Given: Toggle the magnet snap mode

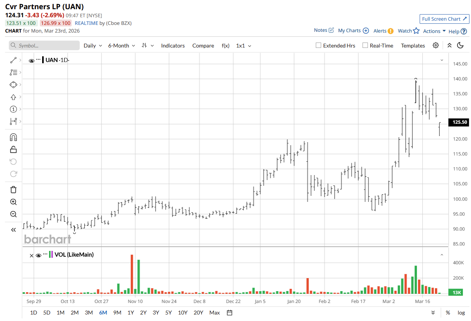Looking at the screenshot, I should click(13, 137).
